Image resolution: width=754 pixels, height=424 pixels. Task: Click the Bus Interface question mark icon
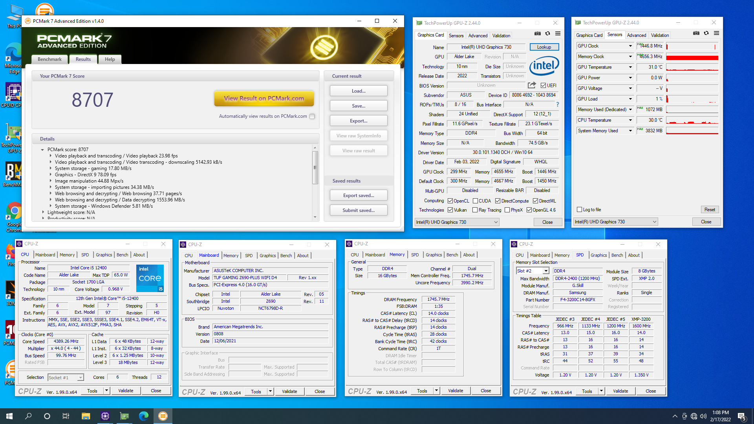(x=557, y=104)
